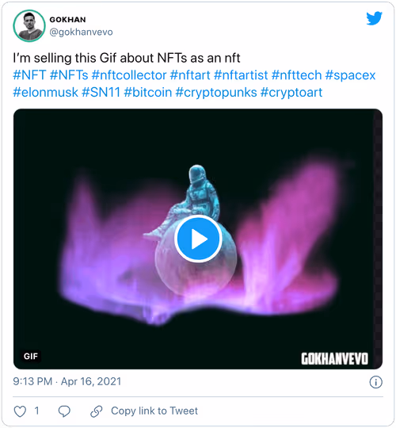This screenshot has height=428, width=396.
Task: Open reply via speech bubble icon
Action: click(64, 411)
